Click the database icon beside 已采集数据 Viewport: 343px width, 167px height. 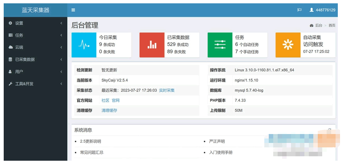tap(10, 59)
